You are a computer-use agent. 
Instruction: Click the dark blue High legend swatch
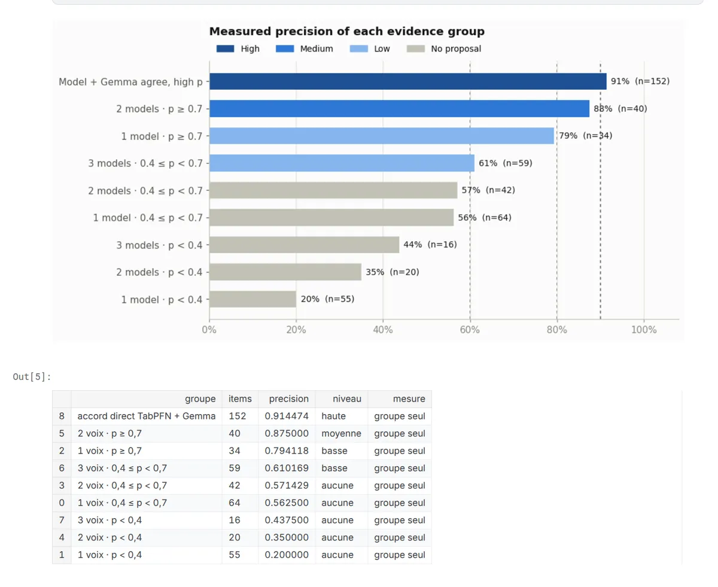pos(226,49)
